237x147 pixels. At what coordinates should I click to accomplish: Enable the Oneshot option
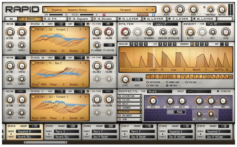click(x=167, y=86)
